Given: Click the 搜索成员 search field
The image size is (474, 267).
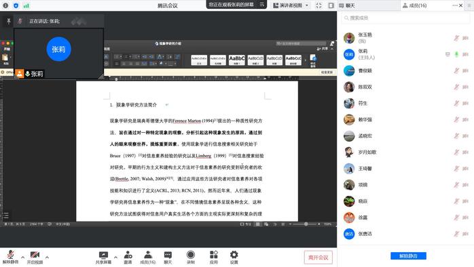Looking at the screenshot, I should coord(405,18).
